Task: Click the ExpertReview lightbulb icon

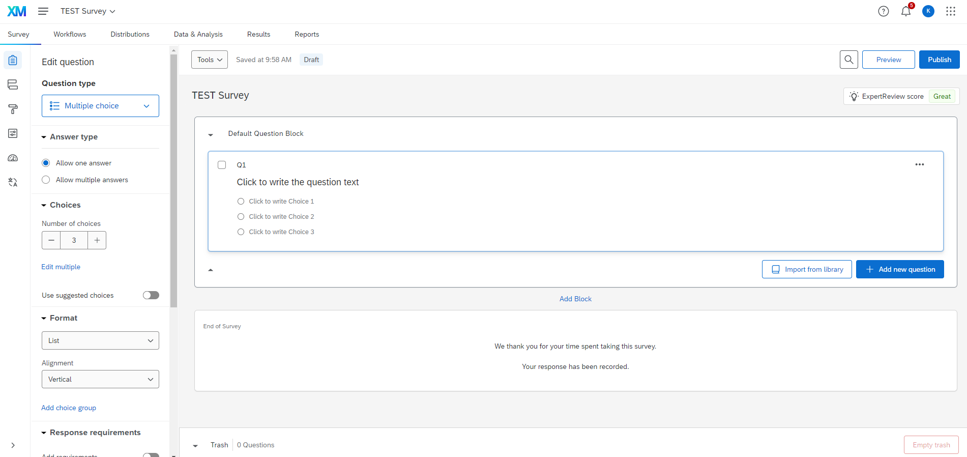Action: point(854,96)
